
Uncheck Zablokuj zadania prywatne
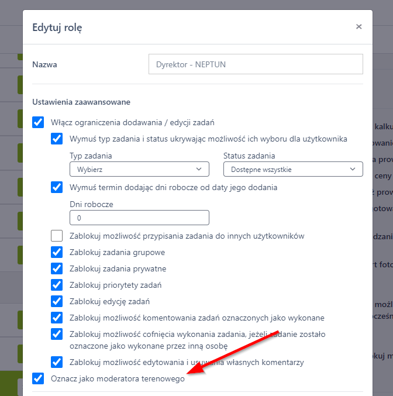click(x=57, y=268)
